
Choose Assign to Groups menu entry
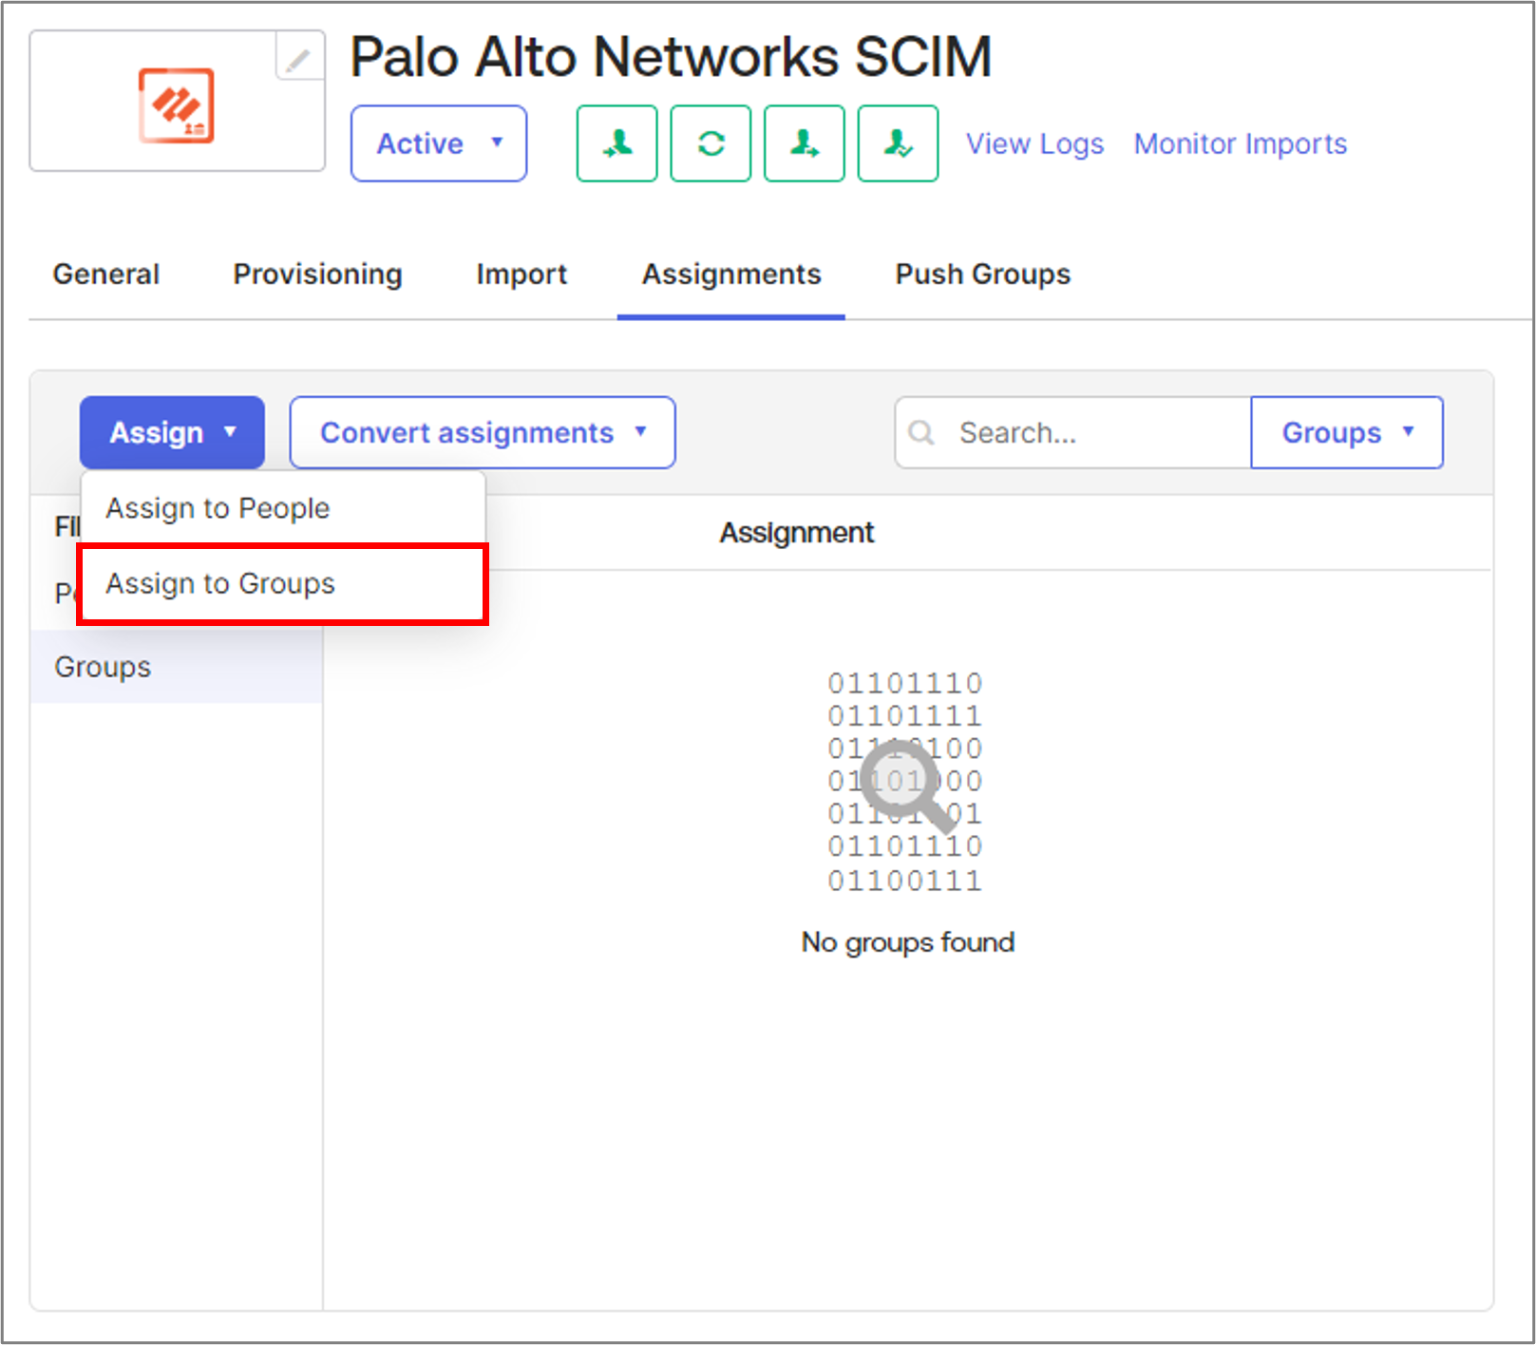click(283, 583)
